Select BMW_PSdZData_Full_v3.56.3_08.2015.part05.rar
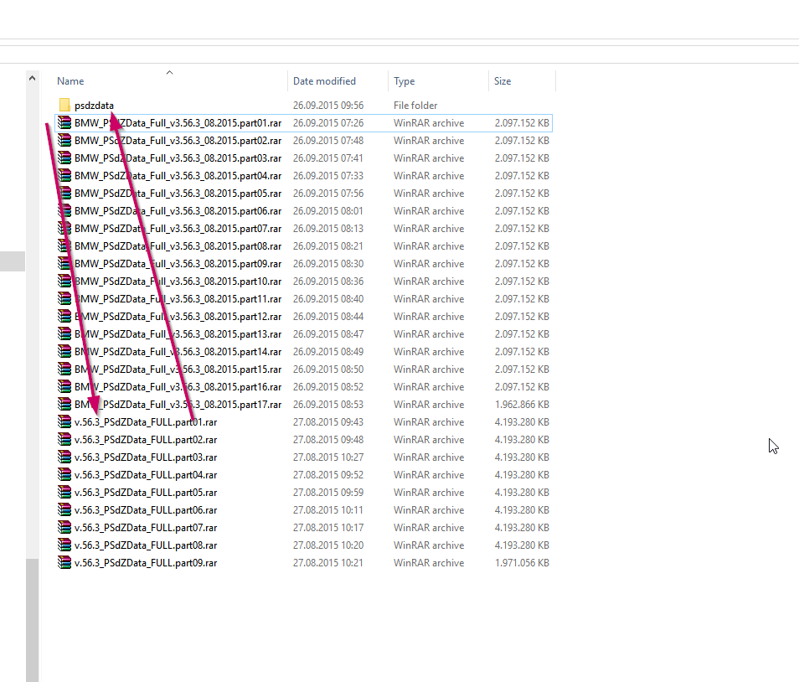 pos(178,194)
